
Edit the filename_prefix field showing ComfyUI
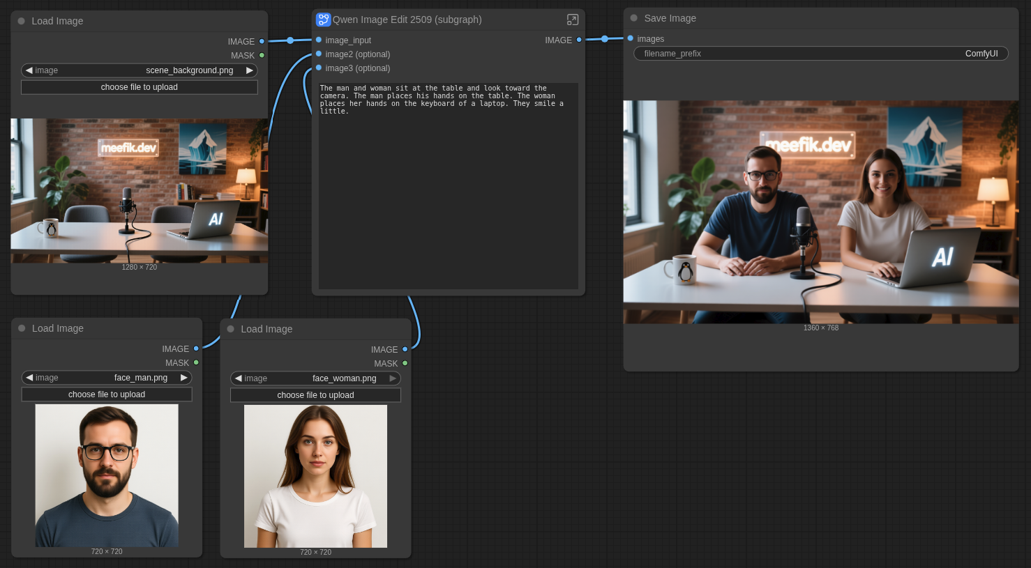[820, 53]
